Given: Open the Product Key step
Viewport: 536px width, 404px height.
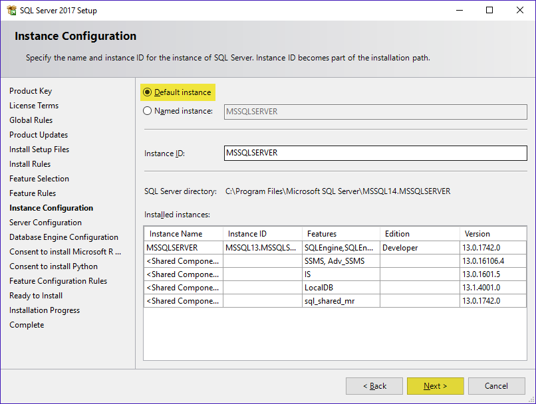Looking at the screenshot, I should (31, 91).
